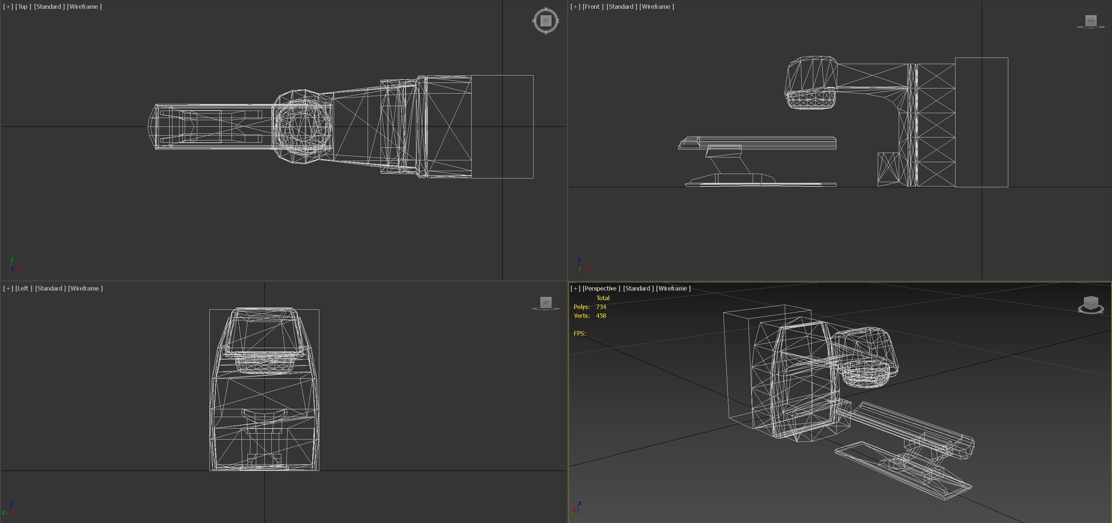Open the [Wireframe] shading menu in Front viewport
The width and height of the screenshot is (1112, 523).
657,7
